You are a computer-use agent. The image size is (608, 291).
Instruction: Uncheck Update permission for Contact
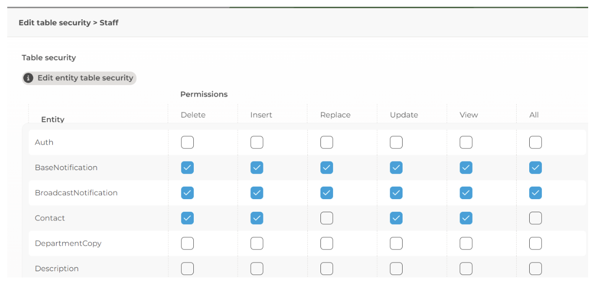coord(396,218)
